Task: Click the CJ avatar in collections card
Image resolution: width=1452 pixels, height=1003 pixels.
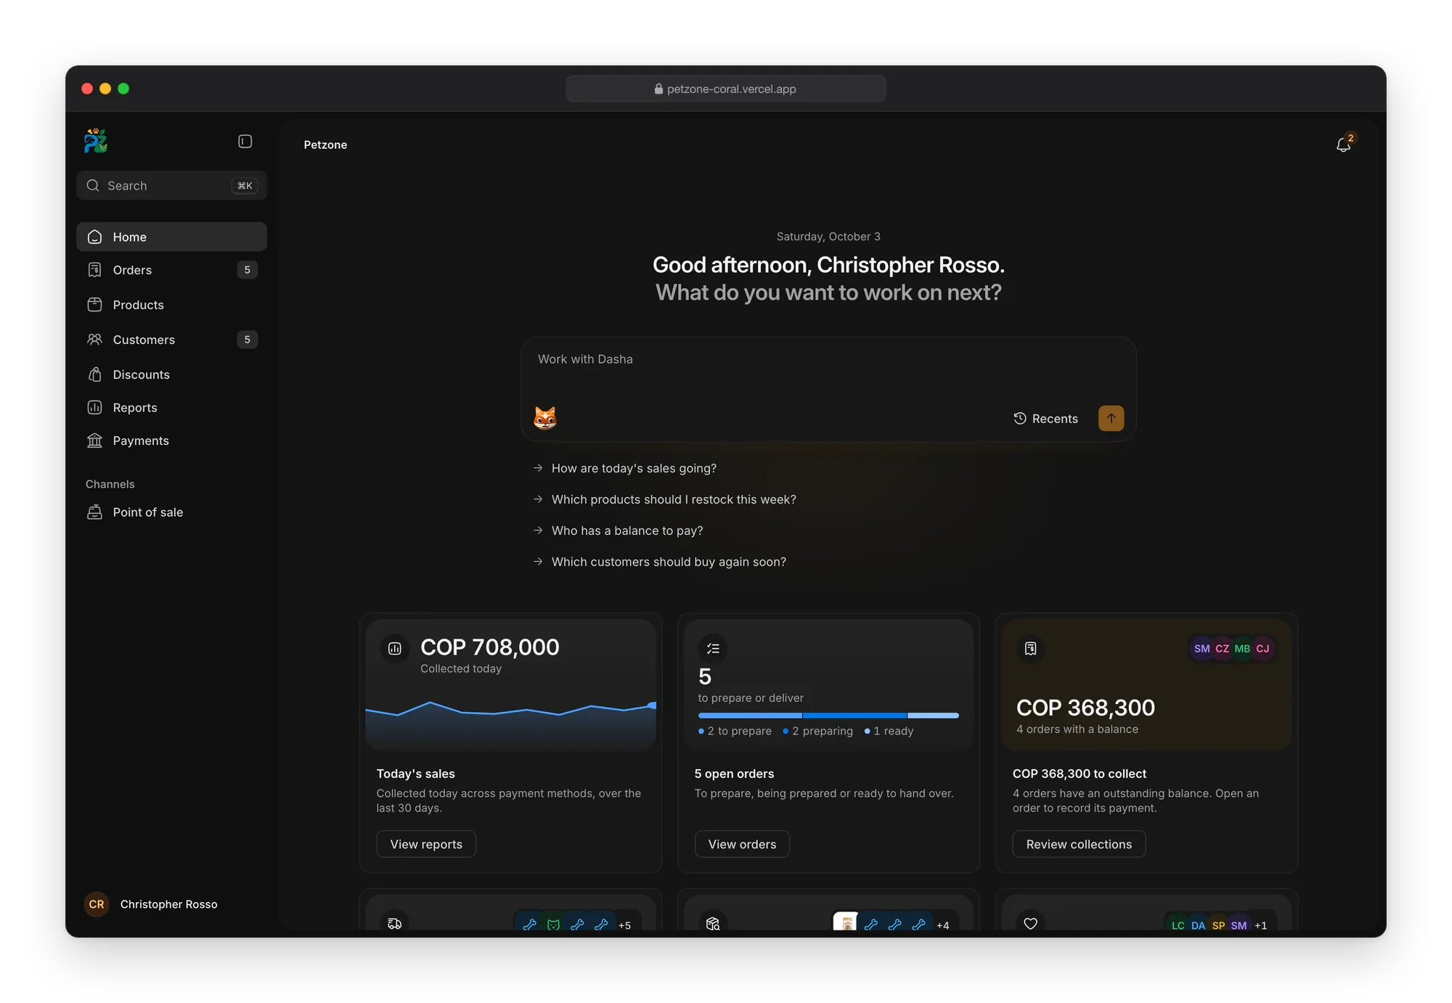Action: pyautogui.click(x=1263, y=649)
